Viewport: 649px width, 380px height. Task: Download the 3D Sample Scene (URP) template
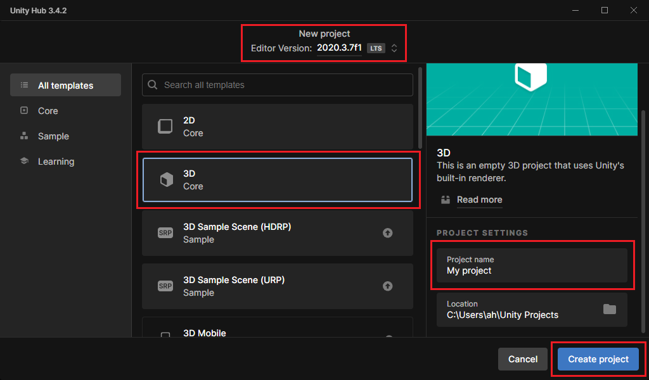(387, 286)
